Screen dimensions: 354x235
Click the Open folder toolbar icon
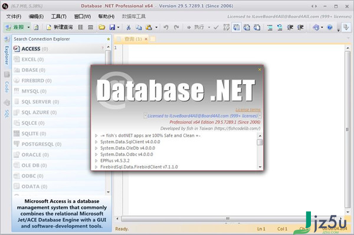coord(101,28)
